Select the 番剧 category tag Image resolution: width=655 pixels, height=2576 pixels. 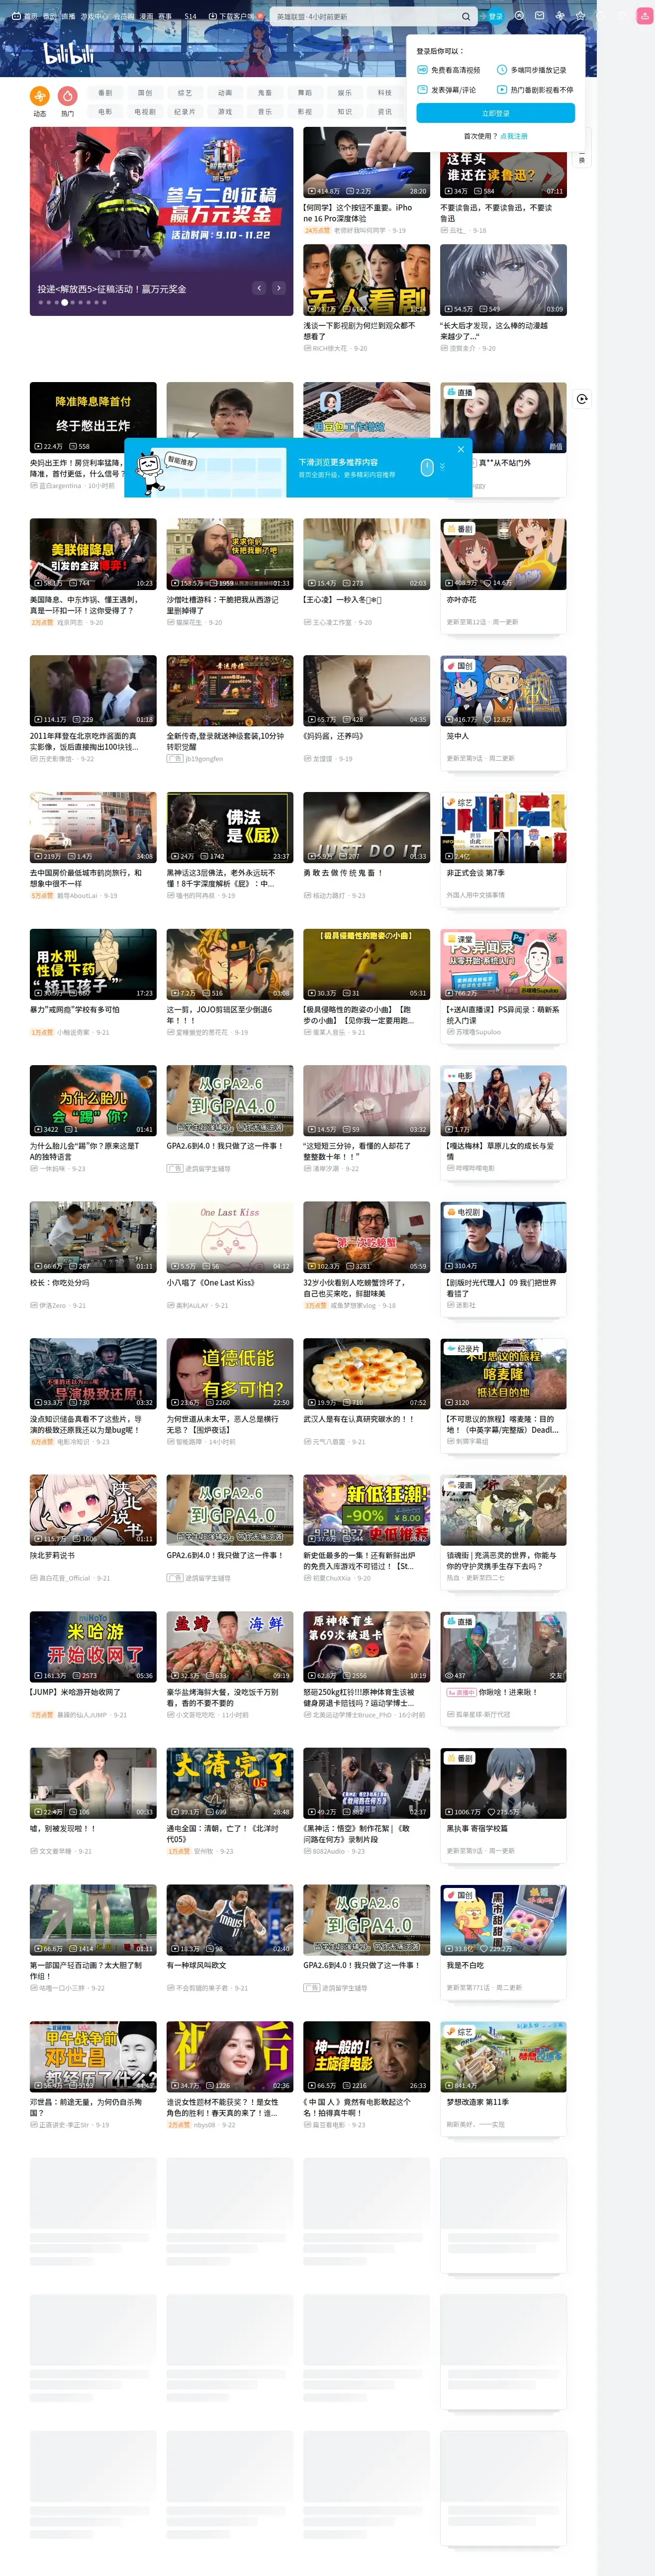click(105, 93)
